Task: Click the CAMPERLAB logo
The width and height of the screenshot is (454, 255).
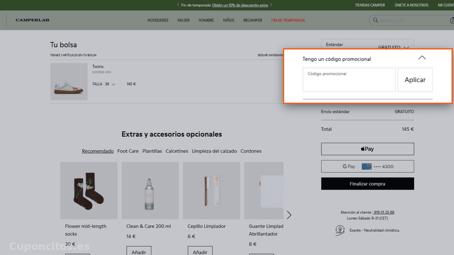Action: (33, 20)
